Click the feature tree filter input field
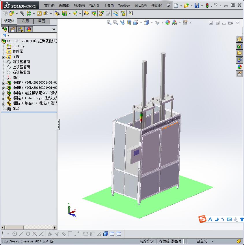This screenshot has width=244, height=245. pyautogui.click(x=32, y=35)
